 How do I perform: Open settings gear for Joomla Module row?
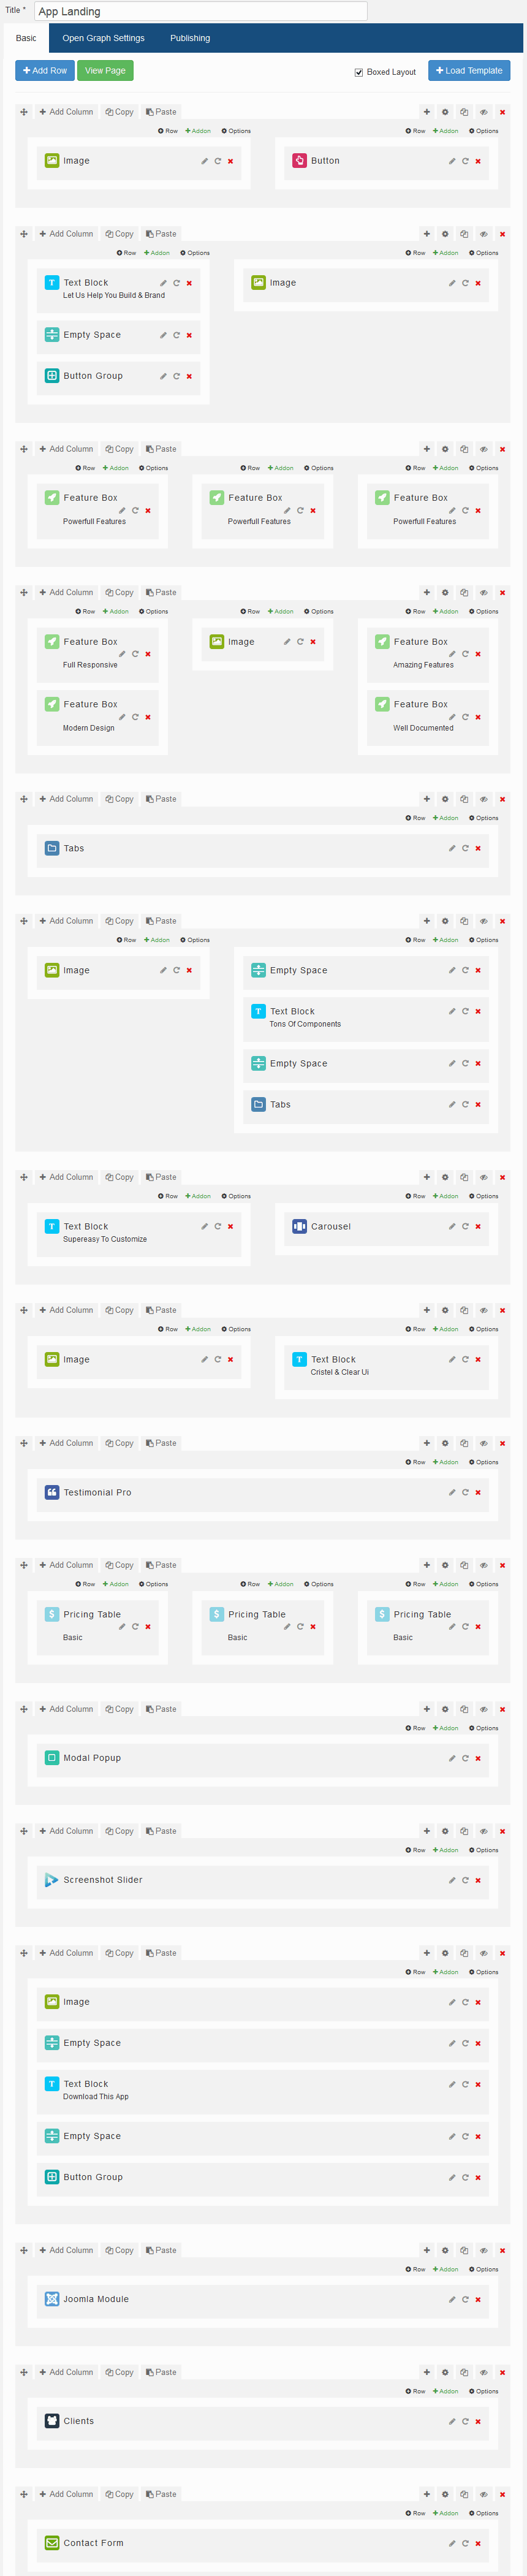click(446, 2251)
